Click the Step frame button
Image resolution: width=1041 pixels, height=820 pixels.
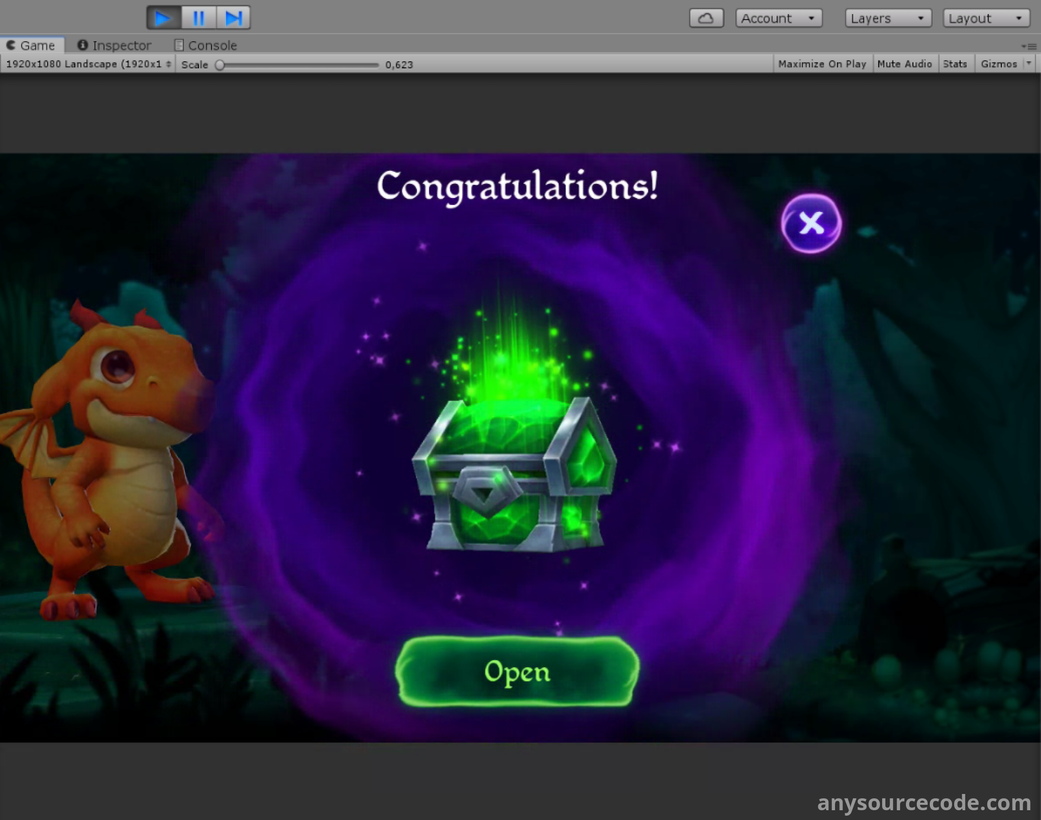point(234,18)
